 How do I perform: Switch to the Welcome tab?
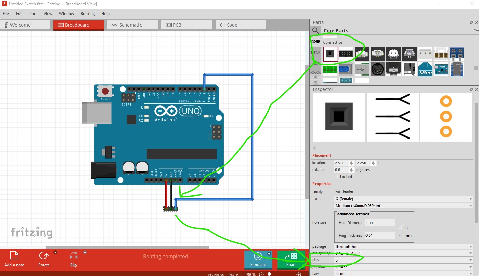tap(25, 25)
